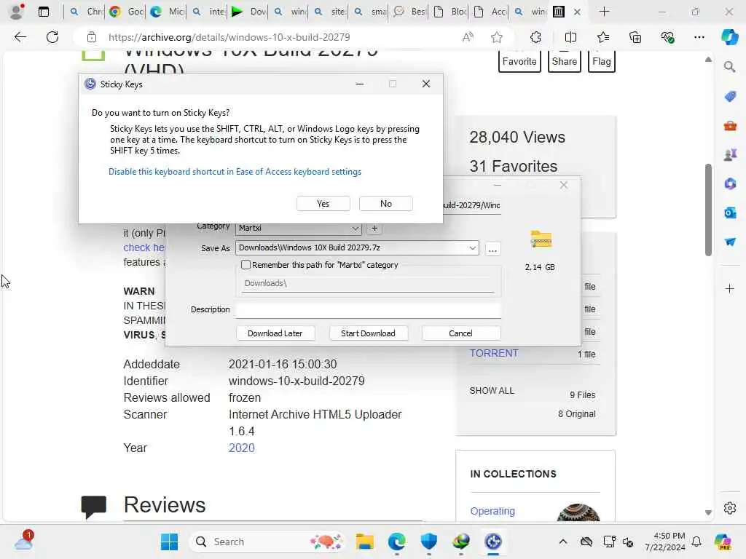Click Download Later button
Viewport: 746px width, 559px height.
[275, 333]
